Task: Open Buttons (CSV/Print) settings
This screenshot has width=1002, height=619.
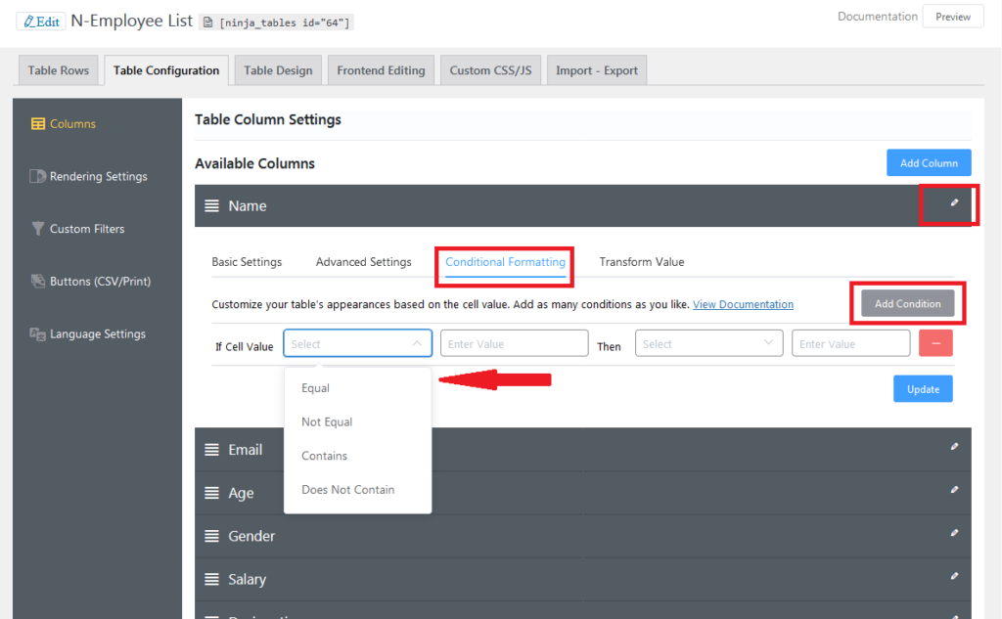Action: [x=96, y=281]
